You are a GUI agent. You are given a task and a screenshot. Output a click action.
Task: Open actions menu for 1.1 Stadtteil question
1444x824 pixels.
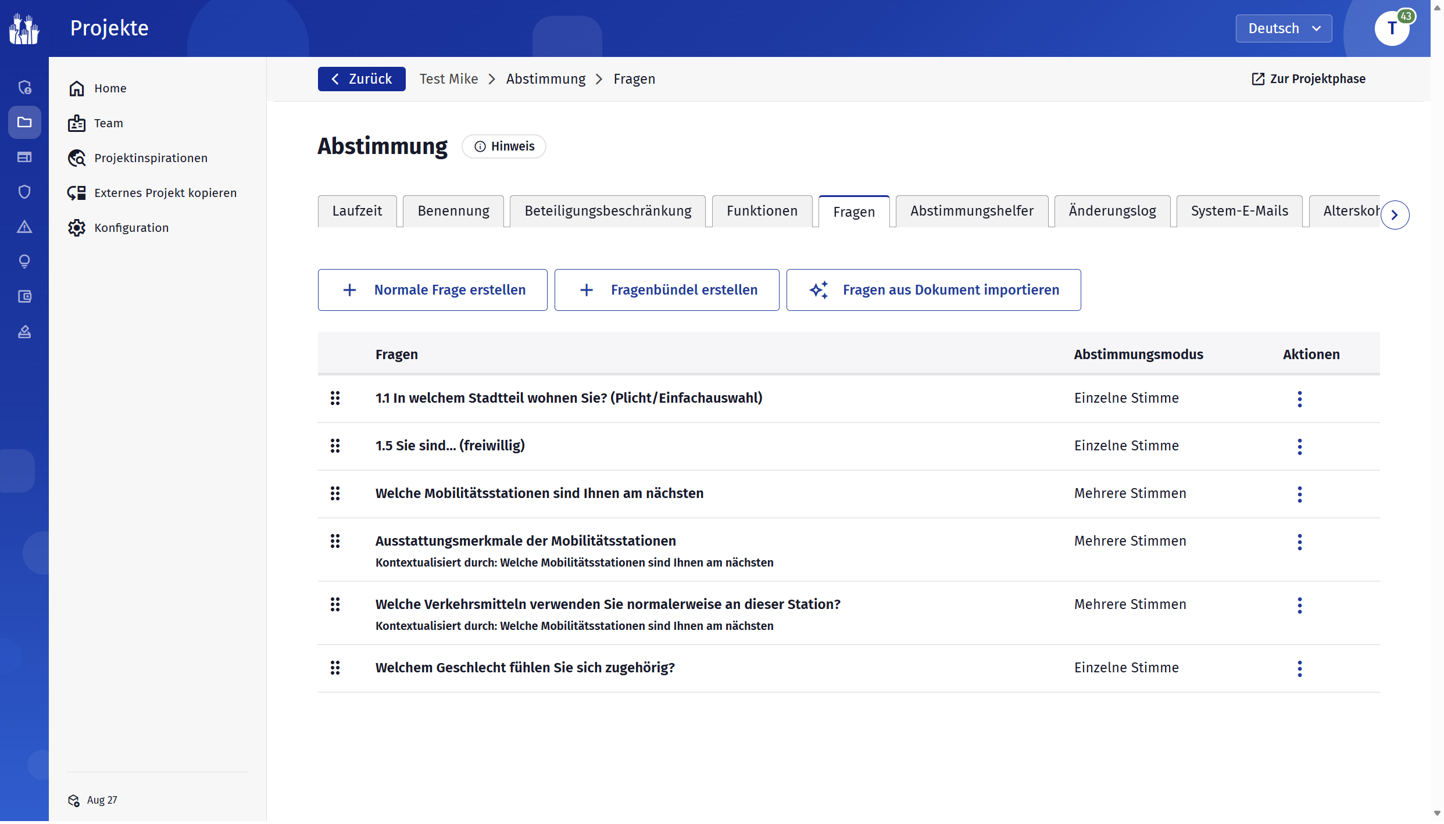tap(1300, 399)
